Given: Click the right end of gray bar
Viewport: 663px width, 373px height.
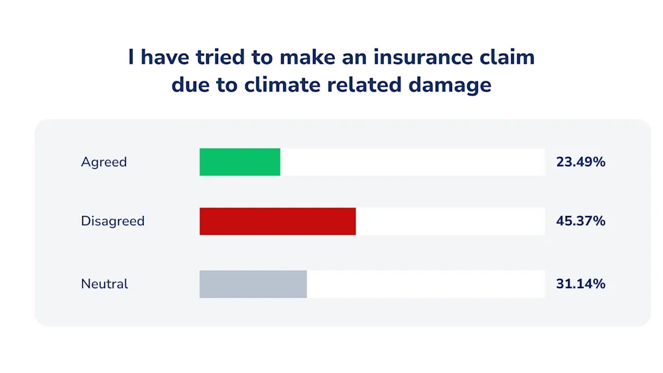Looking at the screenshot, I should tap(305, 284).
